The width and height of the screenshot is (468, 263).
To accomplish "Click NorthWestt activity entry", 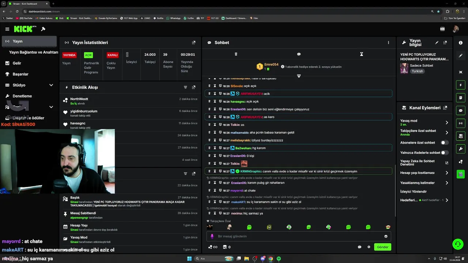I will 130,101.
